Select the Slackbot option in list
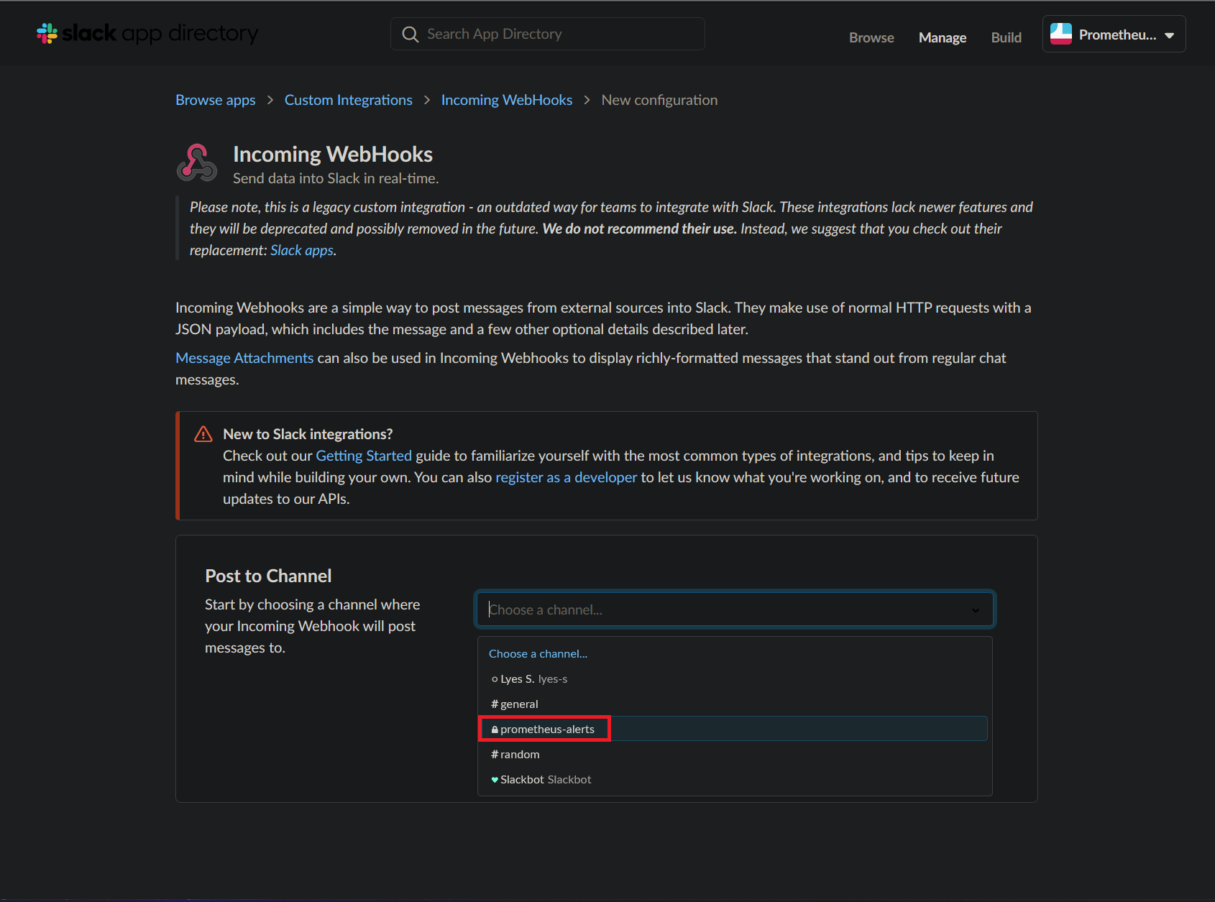Image resolution: width=1215 pixels, height=902 pixels. pos(735,779)
